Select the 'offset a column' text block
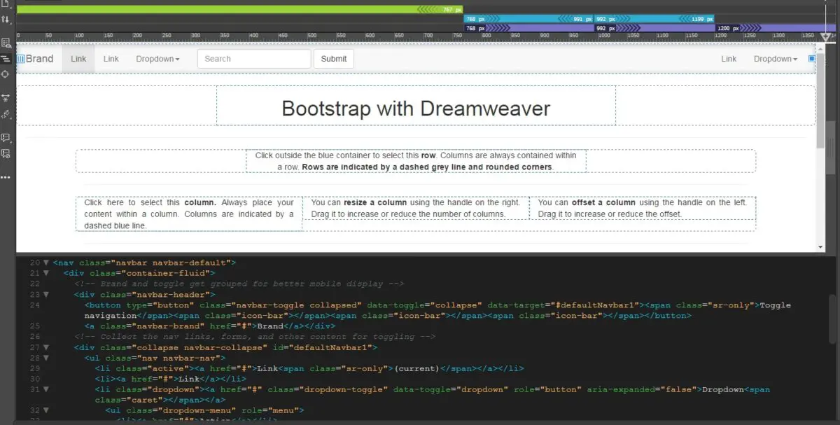This screenshot has height=425, width=840. [643, 208]
